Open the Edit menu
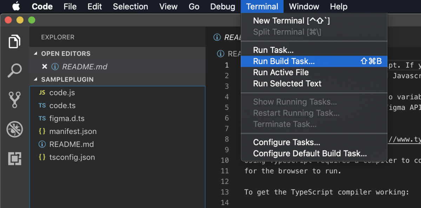The image size is (421, 208). 95,6
